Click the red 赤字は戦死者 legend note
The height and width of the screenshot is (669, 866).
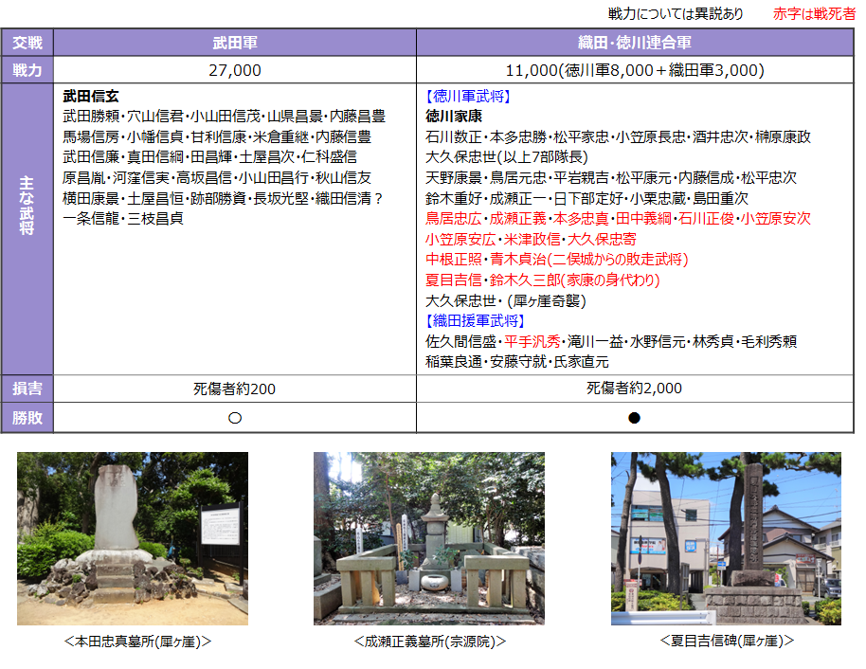coord(814,14)
